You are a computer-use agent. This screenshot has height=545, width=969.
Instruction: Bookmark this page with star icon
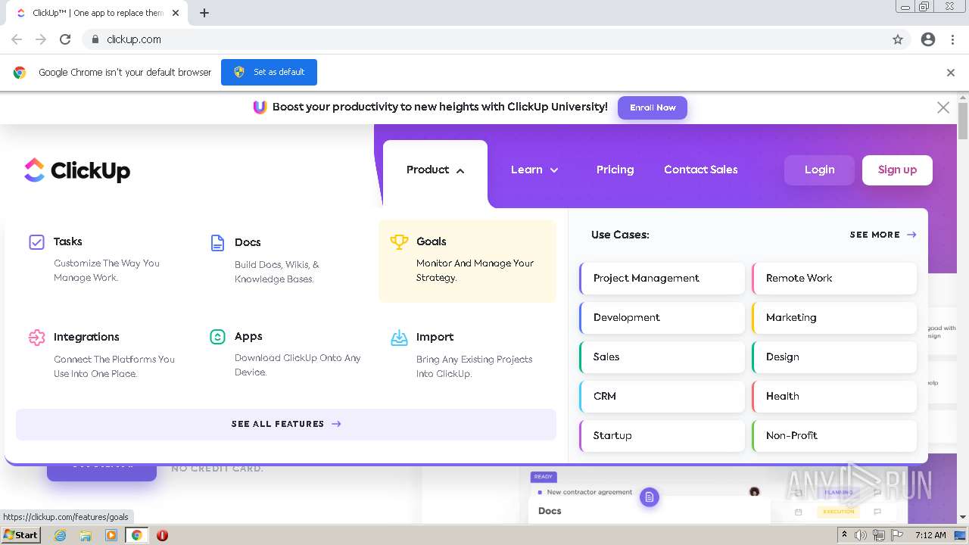click(898, 39)
